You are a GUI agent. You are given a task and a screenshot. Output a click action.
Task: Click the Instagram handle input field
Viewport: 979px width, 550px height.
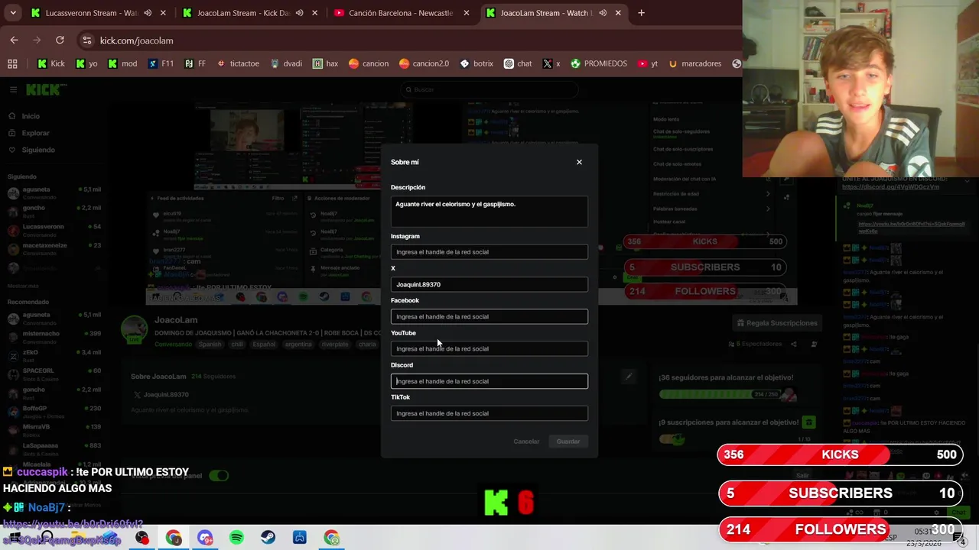[489, 252]
